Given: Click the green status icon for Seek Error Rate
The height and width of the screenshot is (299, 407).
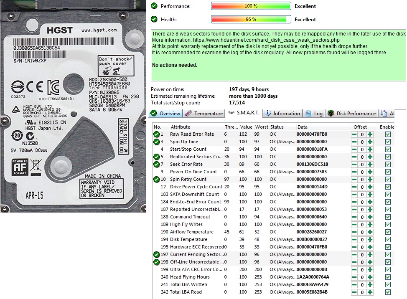Looking at the screenshot, I should tap(156, 165).
